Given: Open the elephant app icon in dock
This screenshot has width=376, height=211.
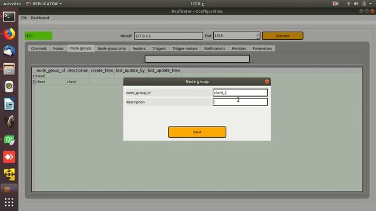Looking at the screenshot, I should (9, 121).
